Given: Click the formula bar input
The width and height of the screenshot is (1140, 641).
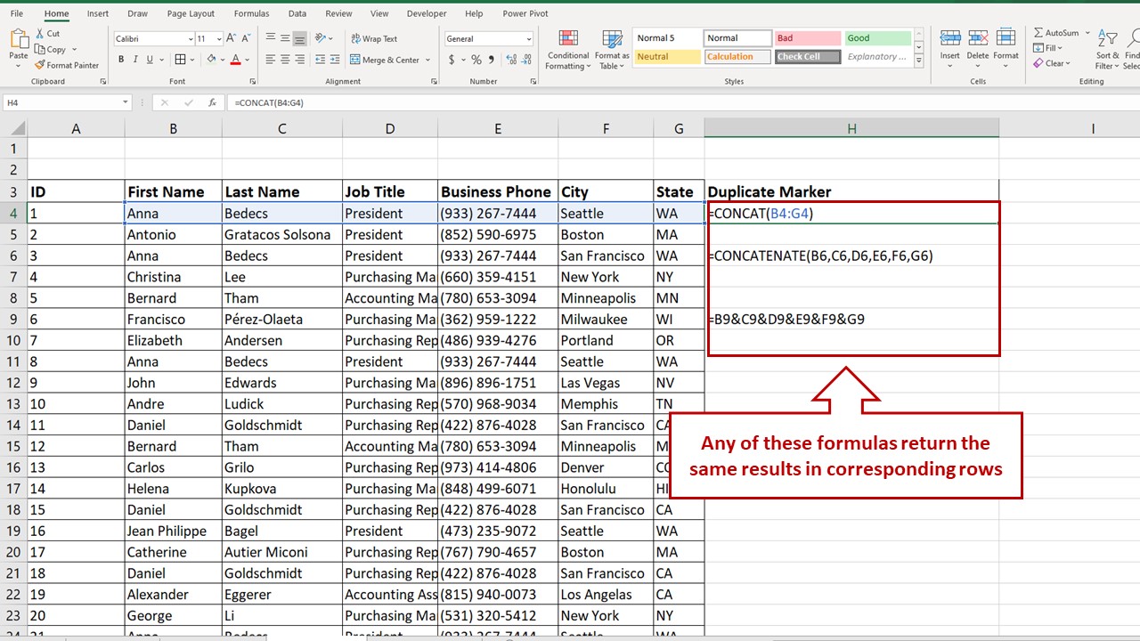Looking at the screenshot, I should pos(683,102).
